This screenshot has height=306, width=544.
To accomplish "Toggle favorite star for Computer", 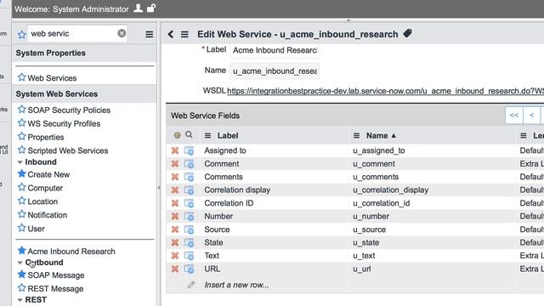I will (22, 187).
